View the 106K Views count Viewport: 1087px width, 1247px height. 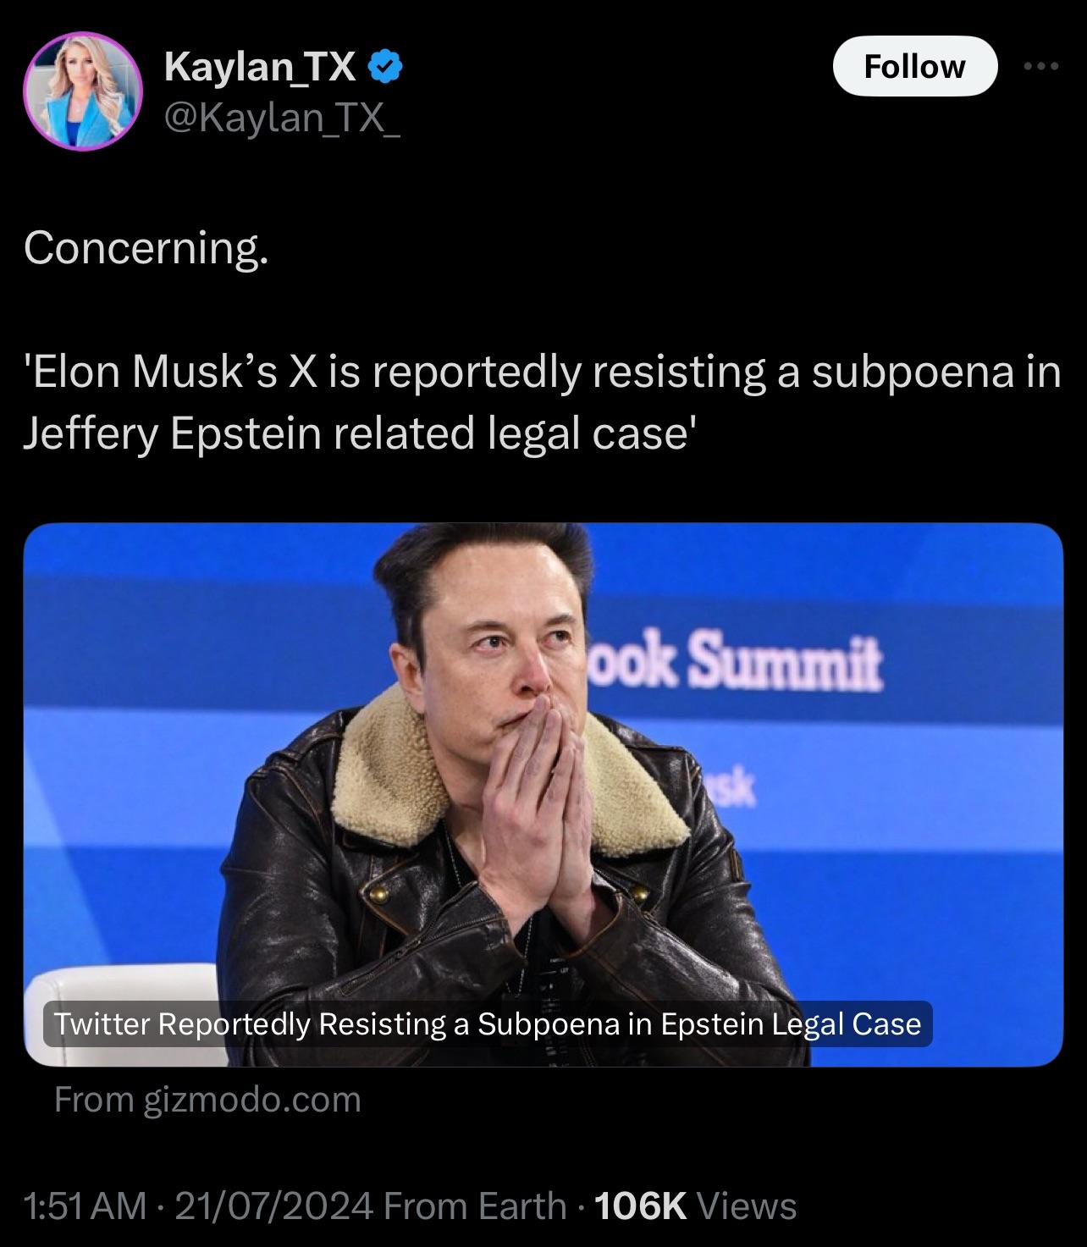pyautogui.click(x=696, y=1206)
